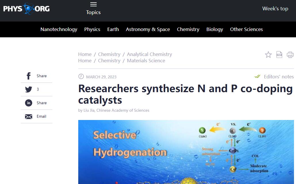This screenshot has width=296, height=184.
Task: Click the Phys.org logo
Action: tap(26, 9)
